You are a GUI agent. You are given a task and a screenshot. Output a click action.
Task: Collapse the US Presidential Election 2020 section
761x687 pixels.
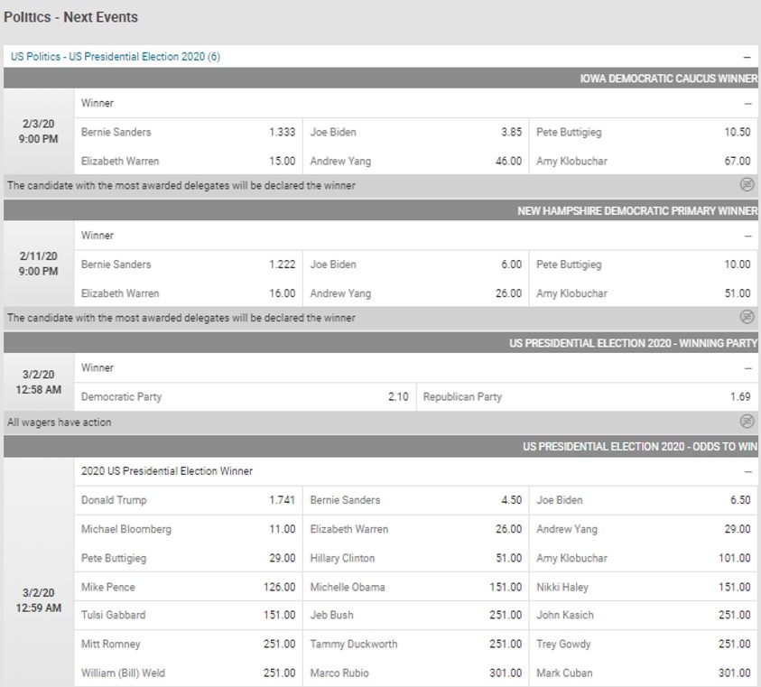pyautogui.click(x=747, y=57)
